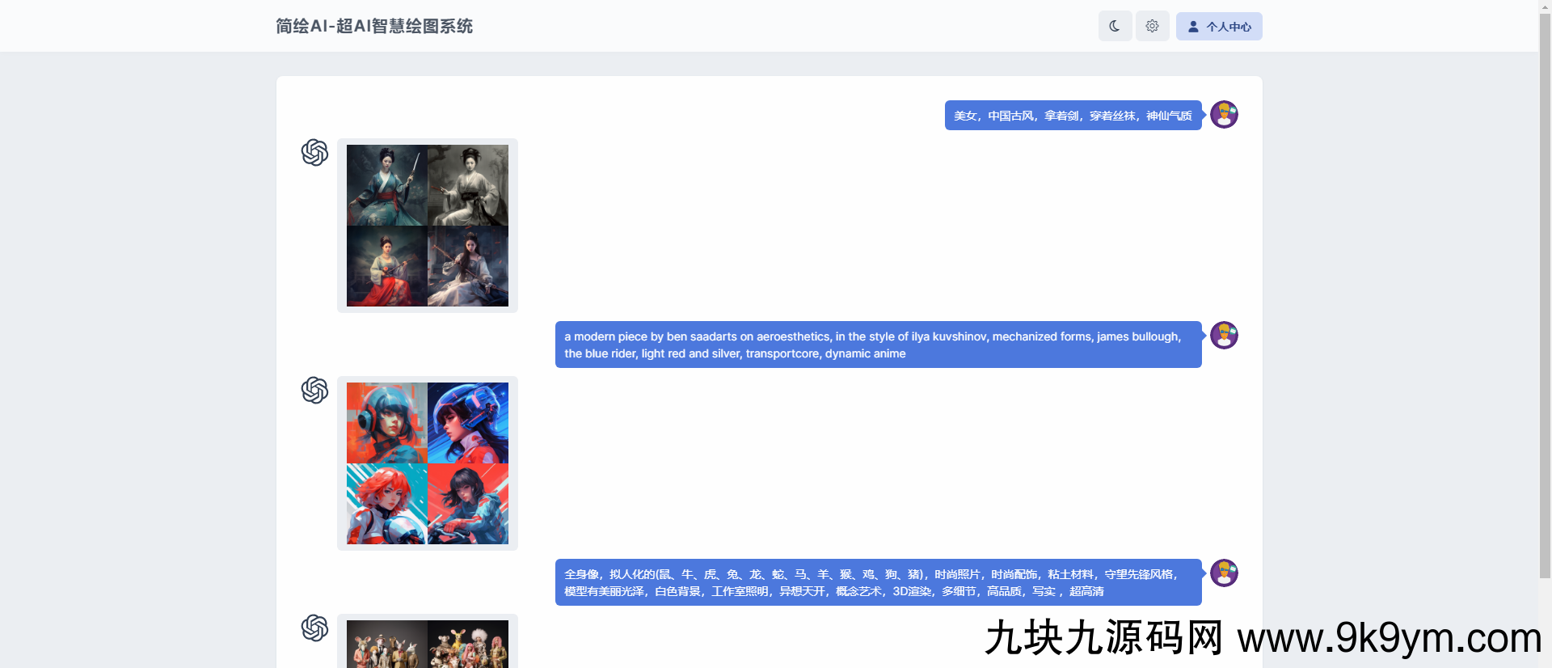Open the red-haired anime girl image

[x=387, y=504]
